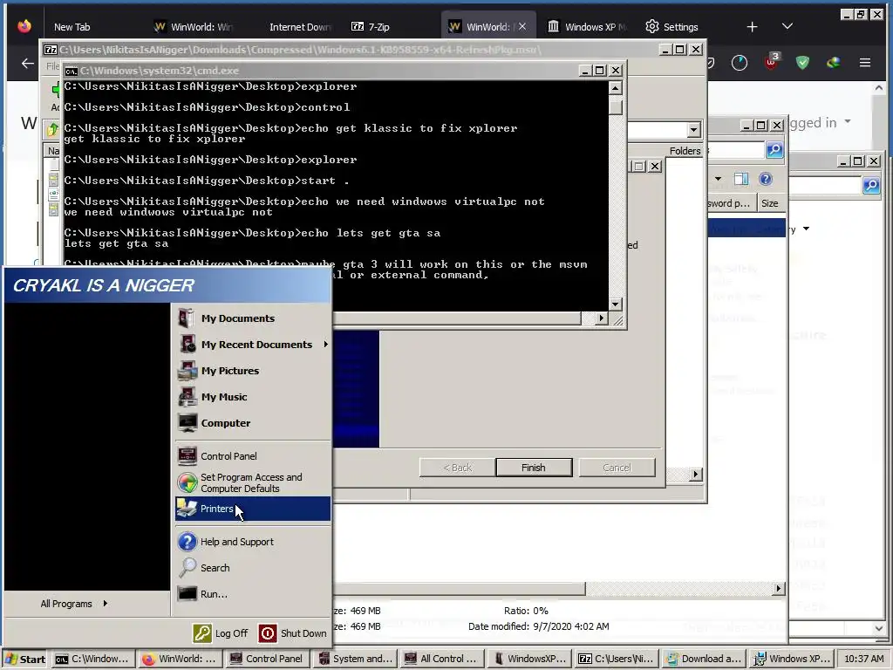Image resolution: width=893 pixels, height=670 pixels.
Task: Click the Shut Down button
Action: (293, 633)
